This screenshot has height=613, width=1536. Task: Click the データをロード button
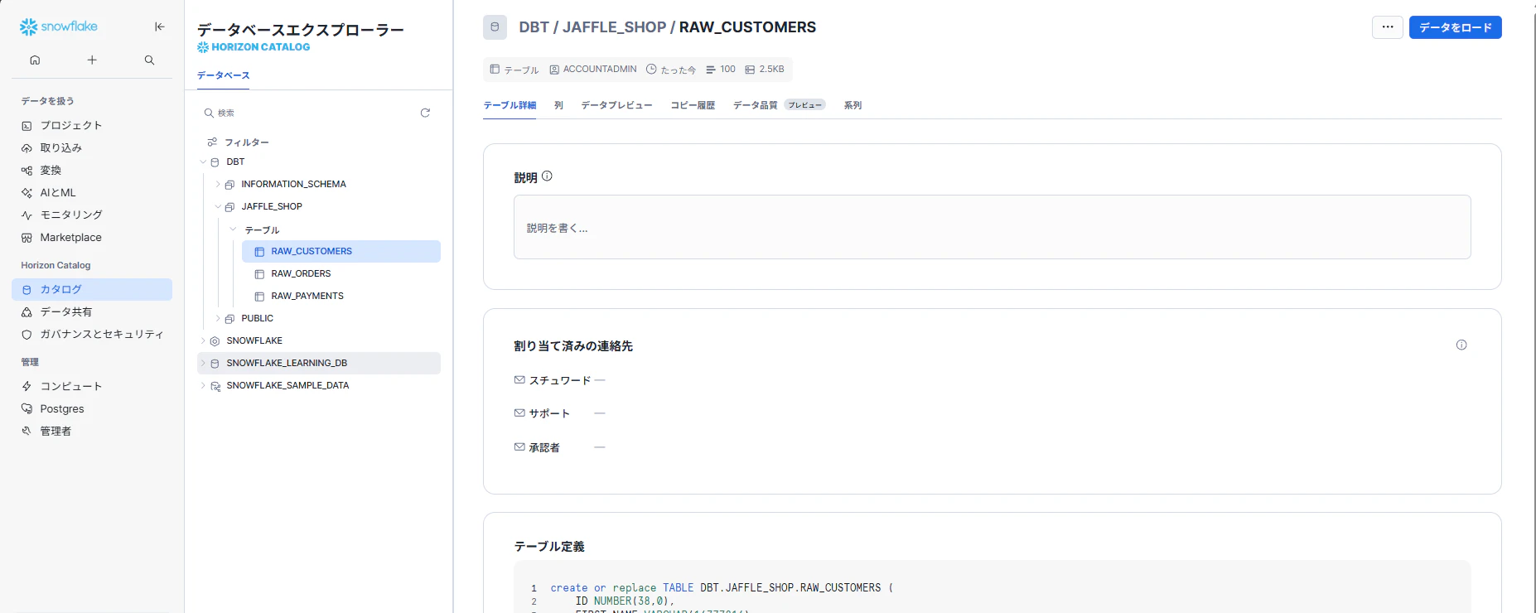coord(1455,27)
